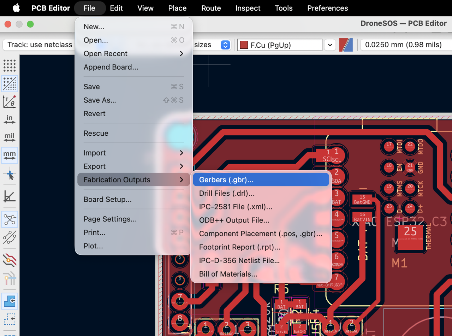Toggle the ratsnest display icon
Image resolution: width=452 pixels, height=336 pixels.
10,219
